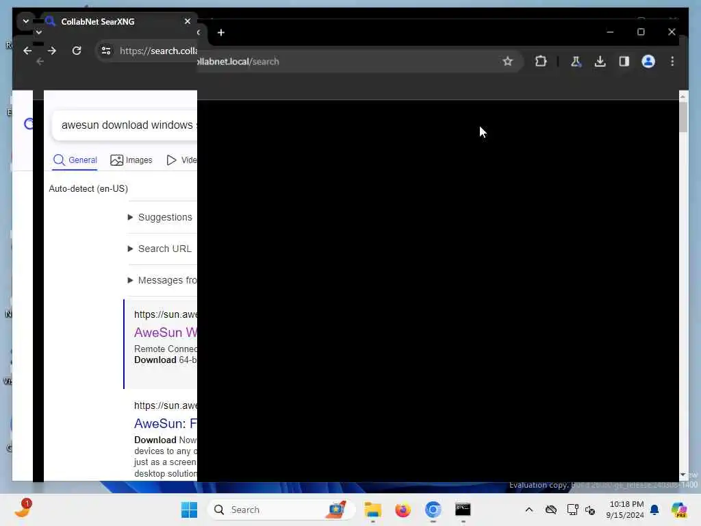This screenshot has width=701, height=526.
Task: Reload the current page
Action: [77, 51]
